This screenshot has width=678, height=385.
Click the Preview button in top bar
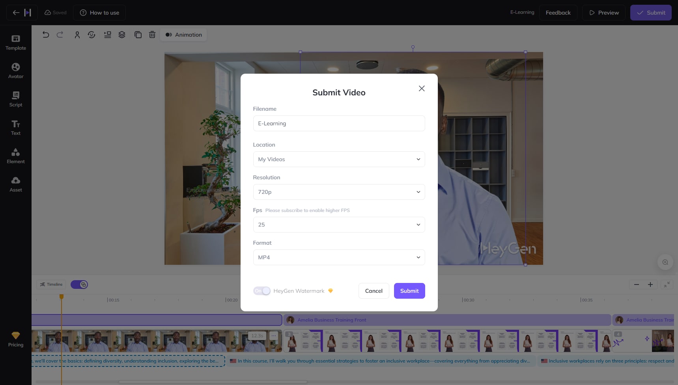click(604, 13)
